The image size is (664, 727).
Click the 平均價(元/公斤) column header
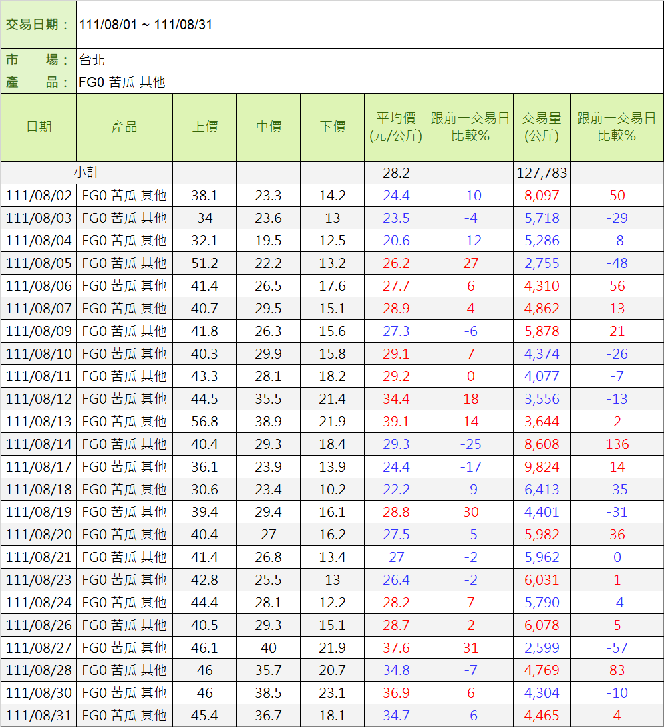click(396, 127)
